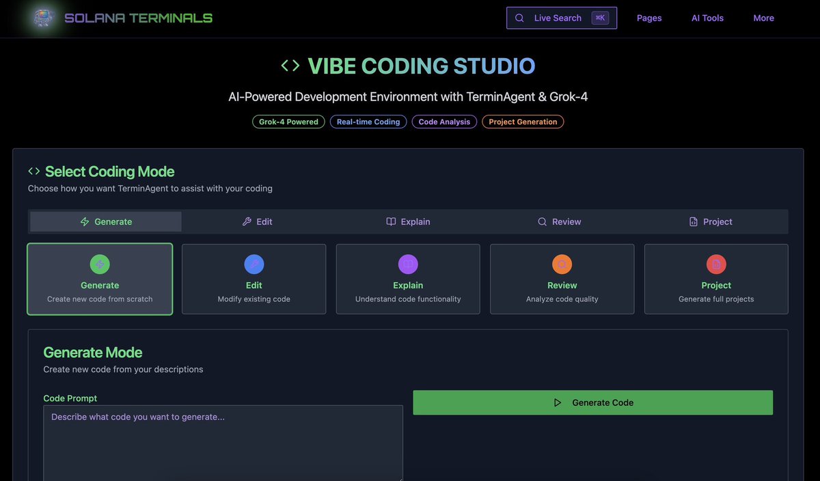The width and height of the screenshot is (820, 481).
Task: Click code icon beside Select Coding Mode
Action: coord(34,171)
